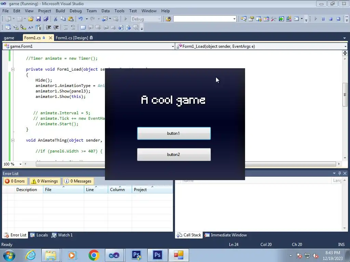Image resolution: width=350 pixels, height=262 pixels.
Task: Click the Navigate Backward icon
Action: point(105,19)
